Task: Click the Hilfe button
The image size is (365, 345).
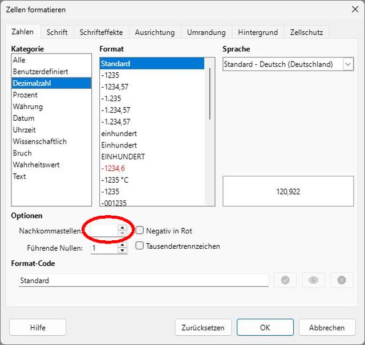Action: pos(38,327)
